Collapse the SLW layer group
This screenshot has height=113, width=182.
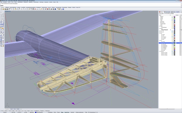pyautogui.click(x=160, y=33)
